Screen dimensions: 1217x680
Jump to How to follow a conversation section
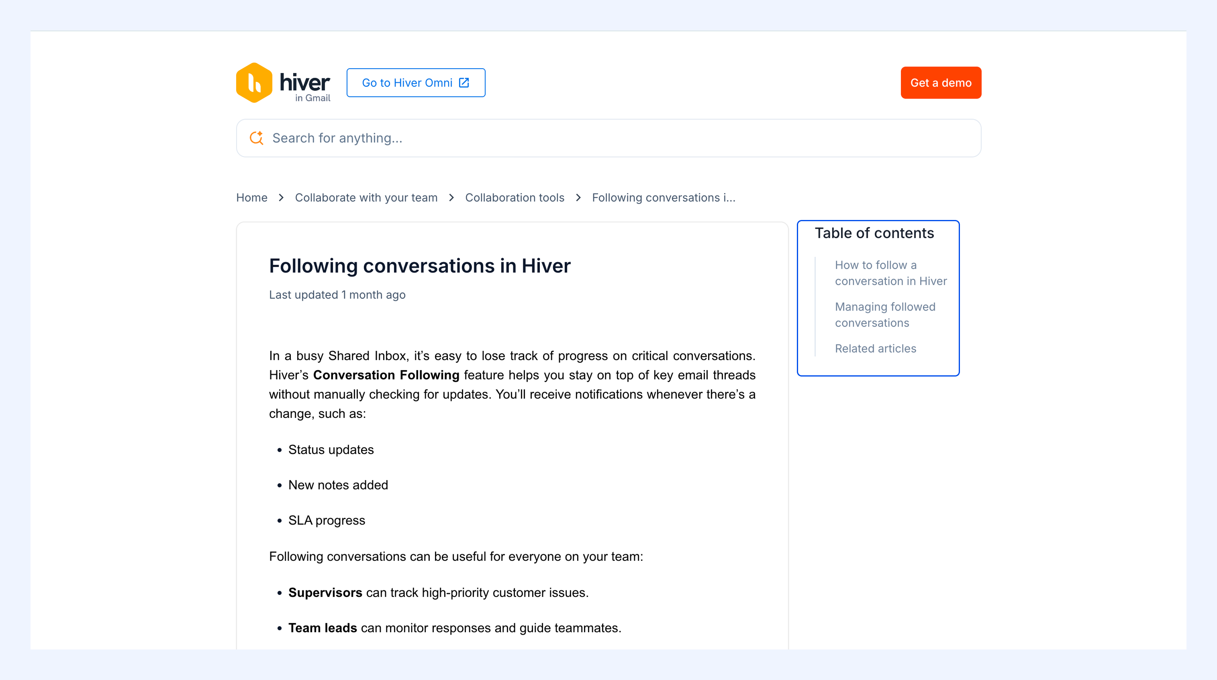pyautogui.click(x=890, y=273)
